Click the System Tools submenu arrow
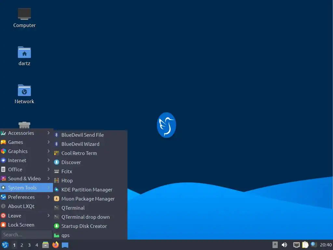This screenshot has width=333, height=250. coord(48,187)
